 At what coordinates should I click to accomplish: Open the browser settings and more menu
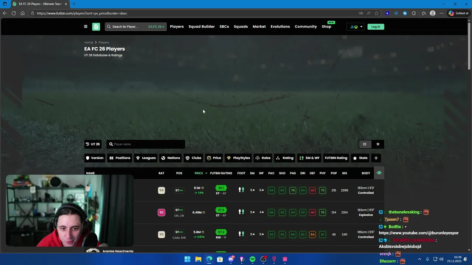pyautogui.click(x=441, y=13)
